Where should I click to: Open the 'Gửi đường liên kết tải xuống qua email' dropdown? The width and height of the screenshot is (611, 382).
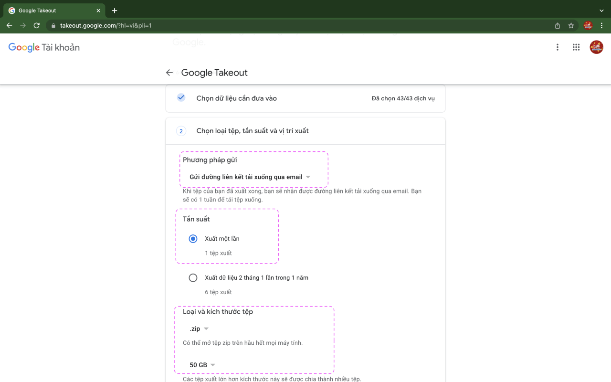pos(250,177)
